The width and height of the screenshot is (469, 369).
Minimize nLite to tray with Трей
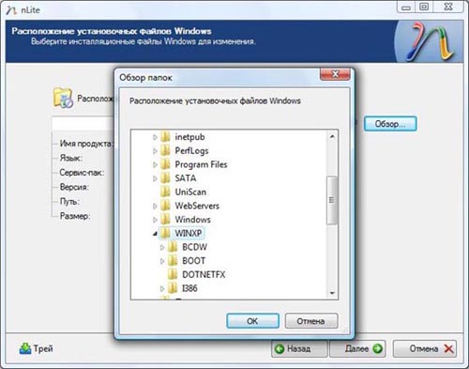[x=36, y=348]
